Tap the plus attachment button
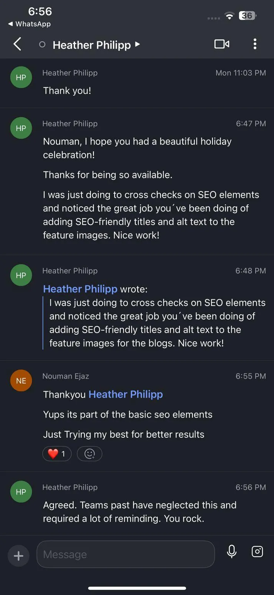The width and height of the screenshot is (274, 595). coord(19,556)
